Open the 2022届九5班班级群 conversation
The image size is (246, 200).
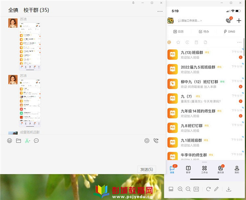205,69
